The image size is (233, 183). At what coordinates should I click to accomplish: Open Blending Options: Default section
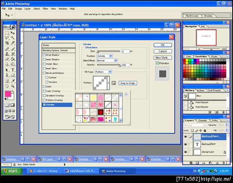pyautogui.click(x=59, y=51)
